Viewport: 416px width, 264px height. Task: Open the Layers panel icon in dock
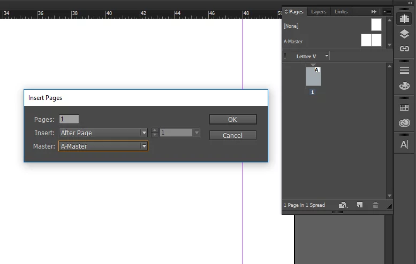(404, 34)
